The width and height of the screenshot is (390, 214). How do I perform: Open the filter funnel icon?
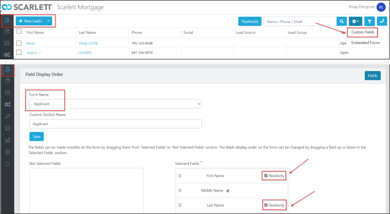[369, 22]
